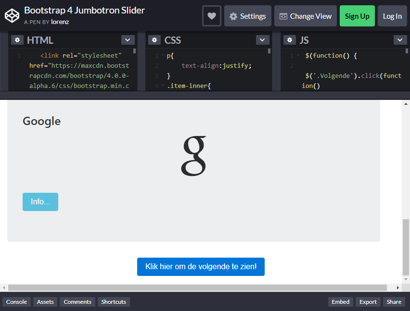
Task: Expand the CSS panel dropdown chevron
Action: tap(262, 40)
